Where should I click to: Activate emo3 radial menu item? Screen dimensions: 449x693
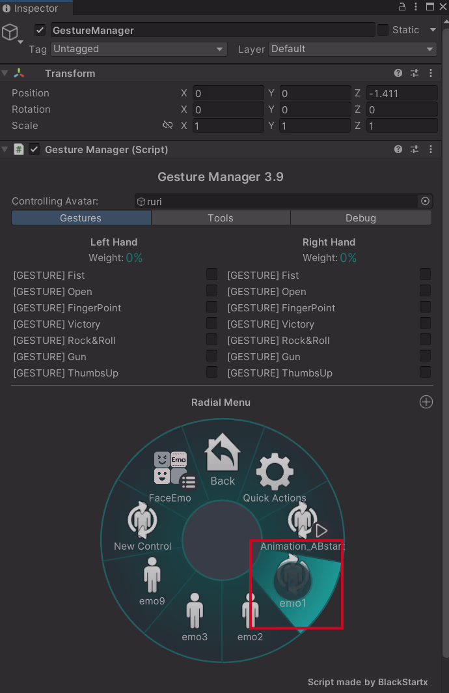[195, 617]
